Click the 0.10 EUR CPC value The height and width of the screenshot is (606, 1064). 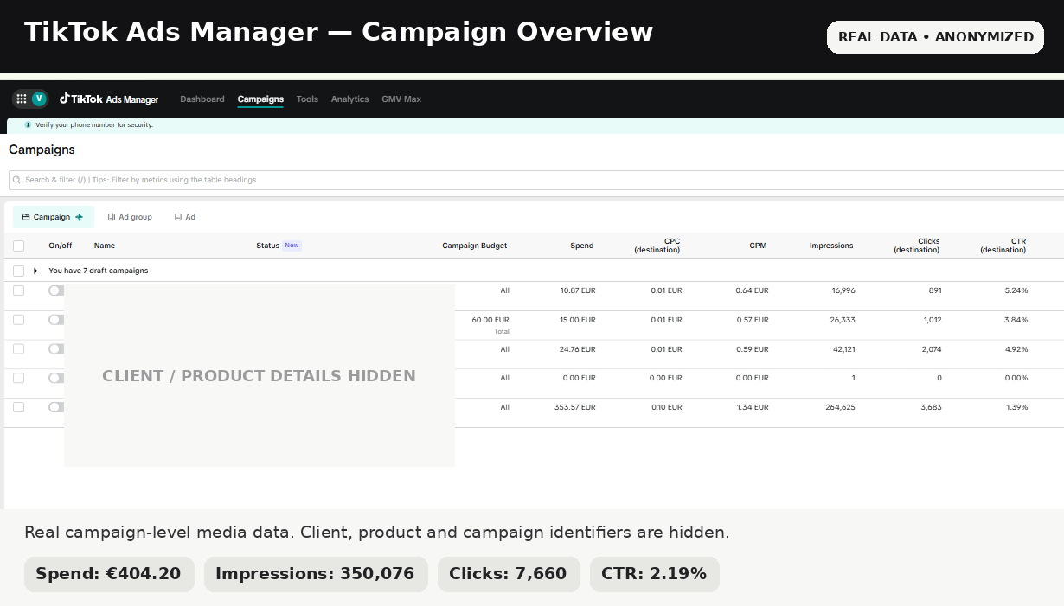pyautogui.click(x=667, y=407)
